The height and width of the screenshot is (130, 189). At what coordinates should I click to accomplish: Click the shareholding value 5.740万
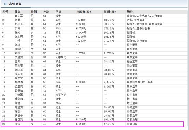tap(81, 120)
